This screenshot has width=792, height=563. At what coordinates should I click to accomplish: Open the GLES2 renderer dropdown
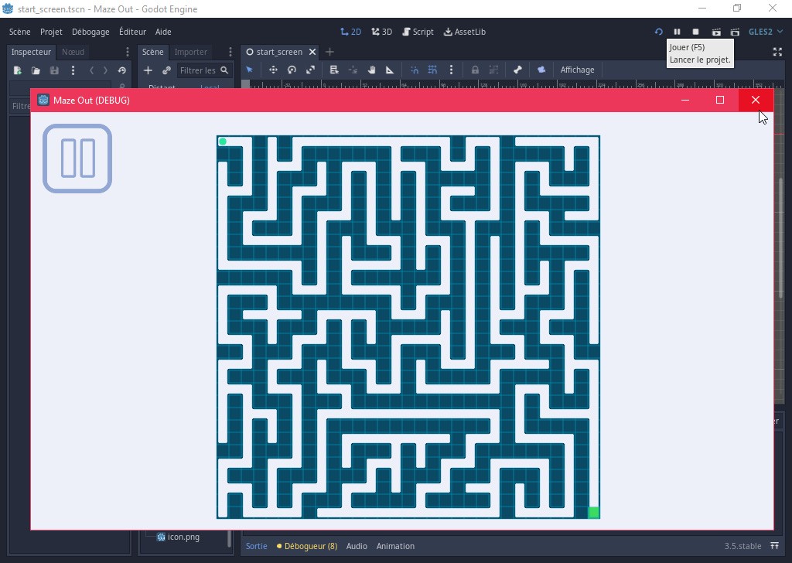[763, 32]
